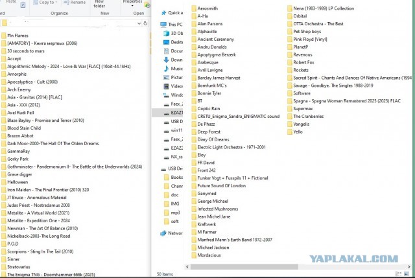The width and height of the screenshot is (415, 278).
Task: Select IMG folder in navigation tree
Action: (171, 203)
